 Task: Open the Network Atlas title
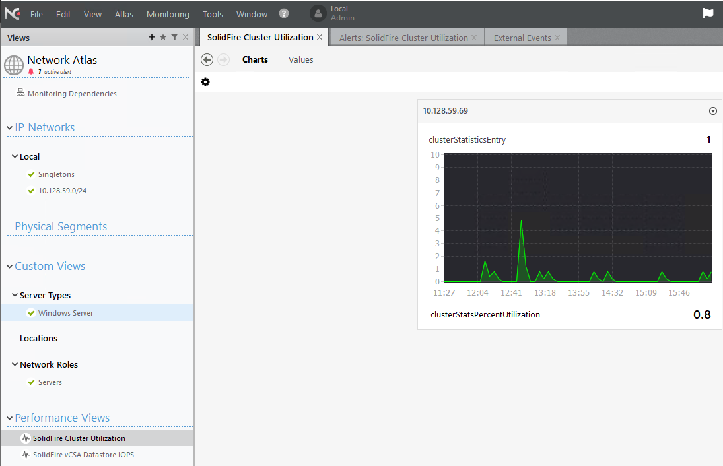[x=62, y=60]
